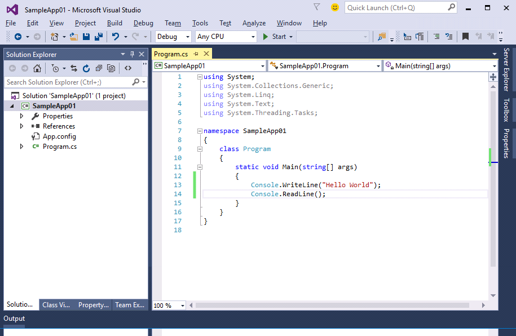
Task: Toggle Show All Files in Solution Explorer
Action: [111, 68]
